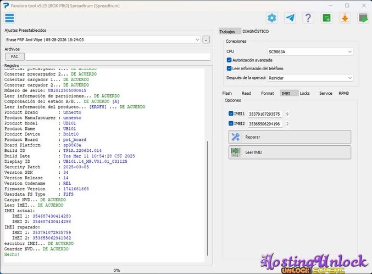Click the IMEI1 check digit box
372x274 pixels.
pos(287,114)
